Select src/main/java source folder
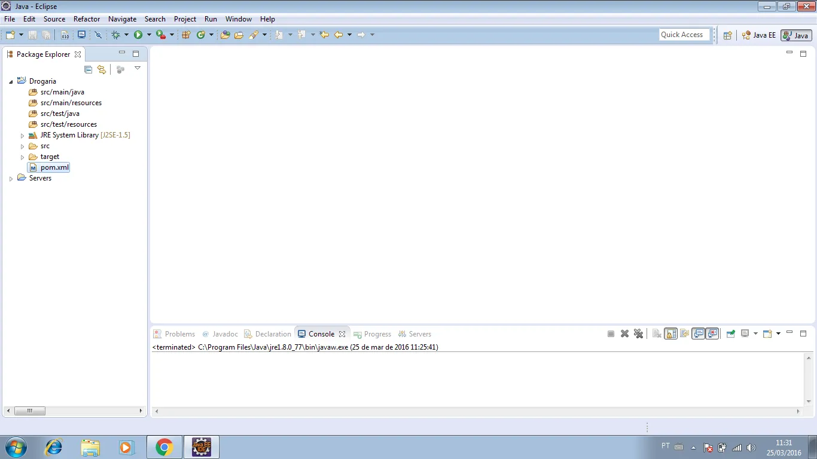 [62, 92]
